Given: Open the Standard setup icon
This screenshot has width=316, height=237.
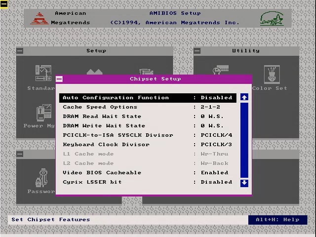Looking at the screenshot, I should [x=43, y=73].
